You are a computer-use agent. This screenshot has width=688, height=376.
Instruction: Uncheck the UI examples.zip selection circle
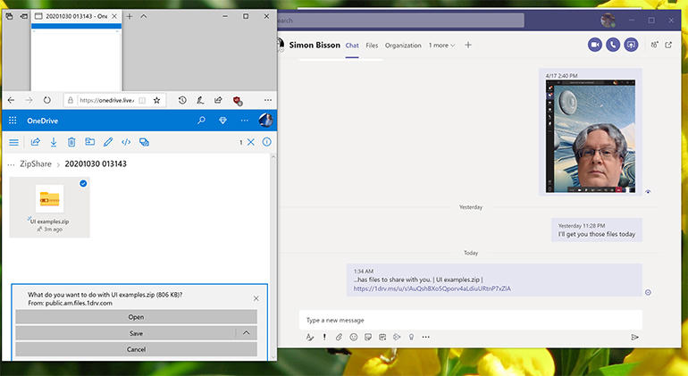click(83, 183)
